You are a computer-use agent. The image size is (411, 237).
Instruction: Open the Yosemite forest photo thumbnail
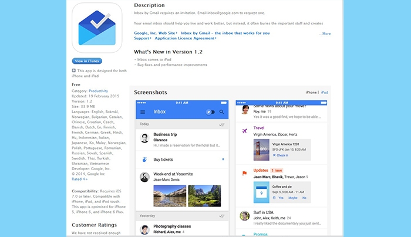tap(204, 196)
